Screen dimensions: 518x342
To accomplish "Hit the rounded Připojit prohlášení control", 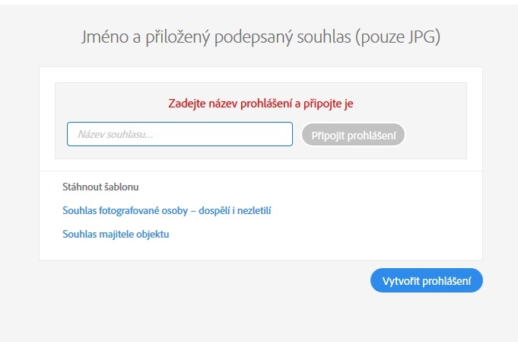I will (353, 135).
